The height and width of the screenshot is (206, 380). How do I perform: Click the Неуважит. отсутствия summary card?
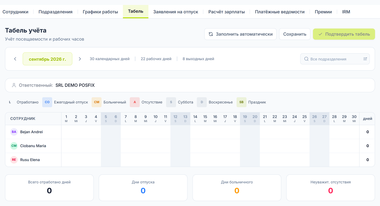[x=331, y=188]
